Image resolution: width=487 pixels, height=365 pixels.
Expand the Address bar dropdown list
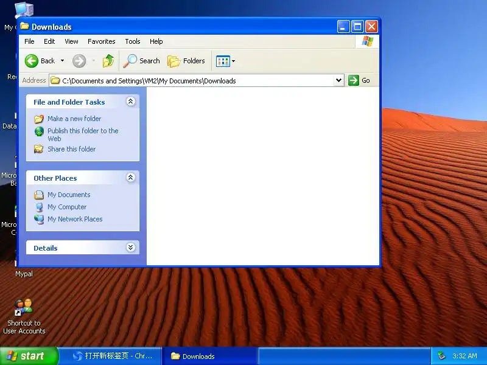pyautogui.click(x=339, y=81)
